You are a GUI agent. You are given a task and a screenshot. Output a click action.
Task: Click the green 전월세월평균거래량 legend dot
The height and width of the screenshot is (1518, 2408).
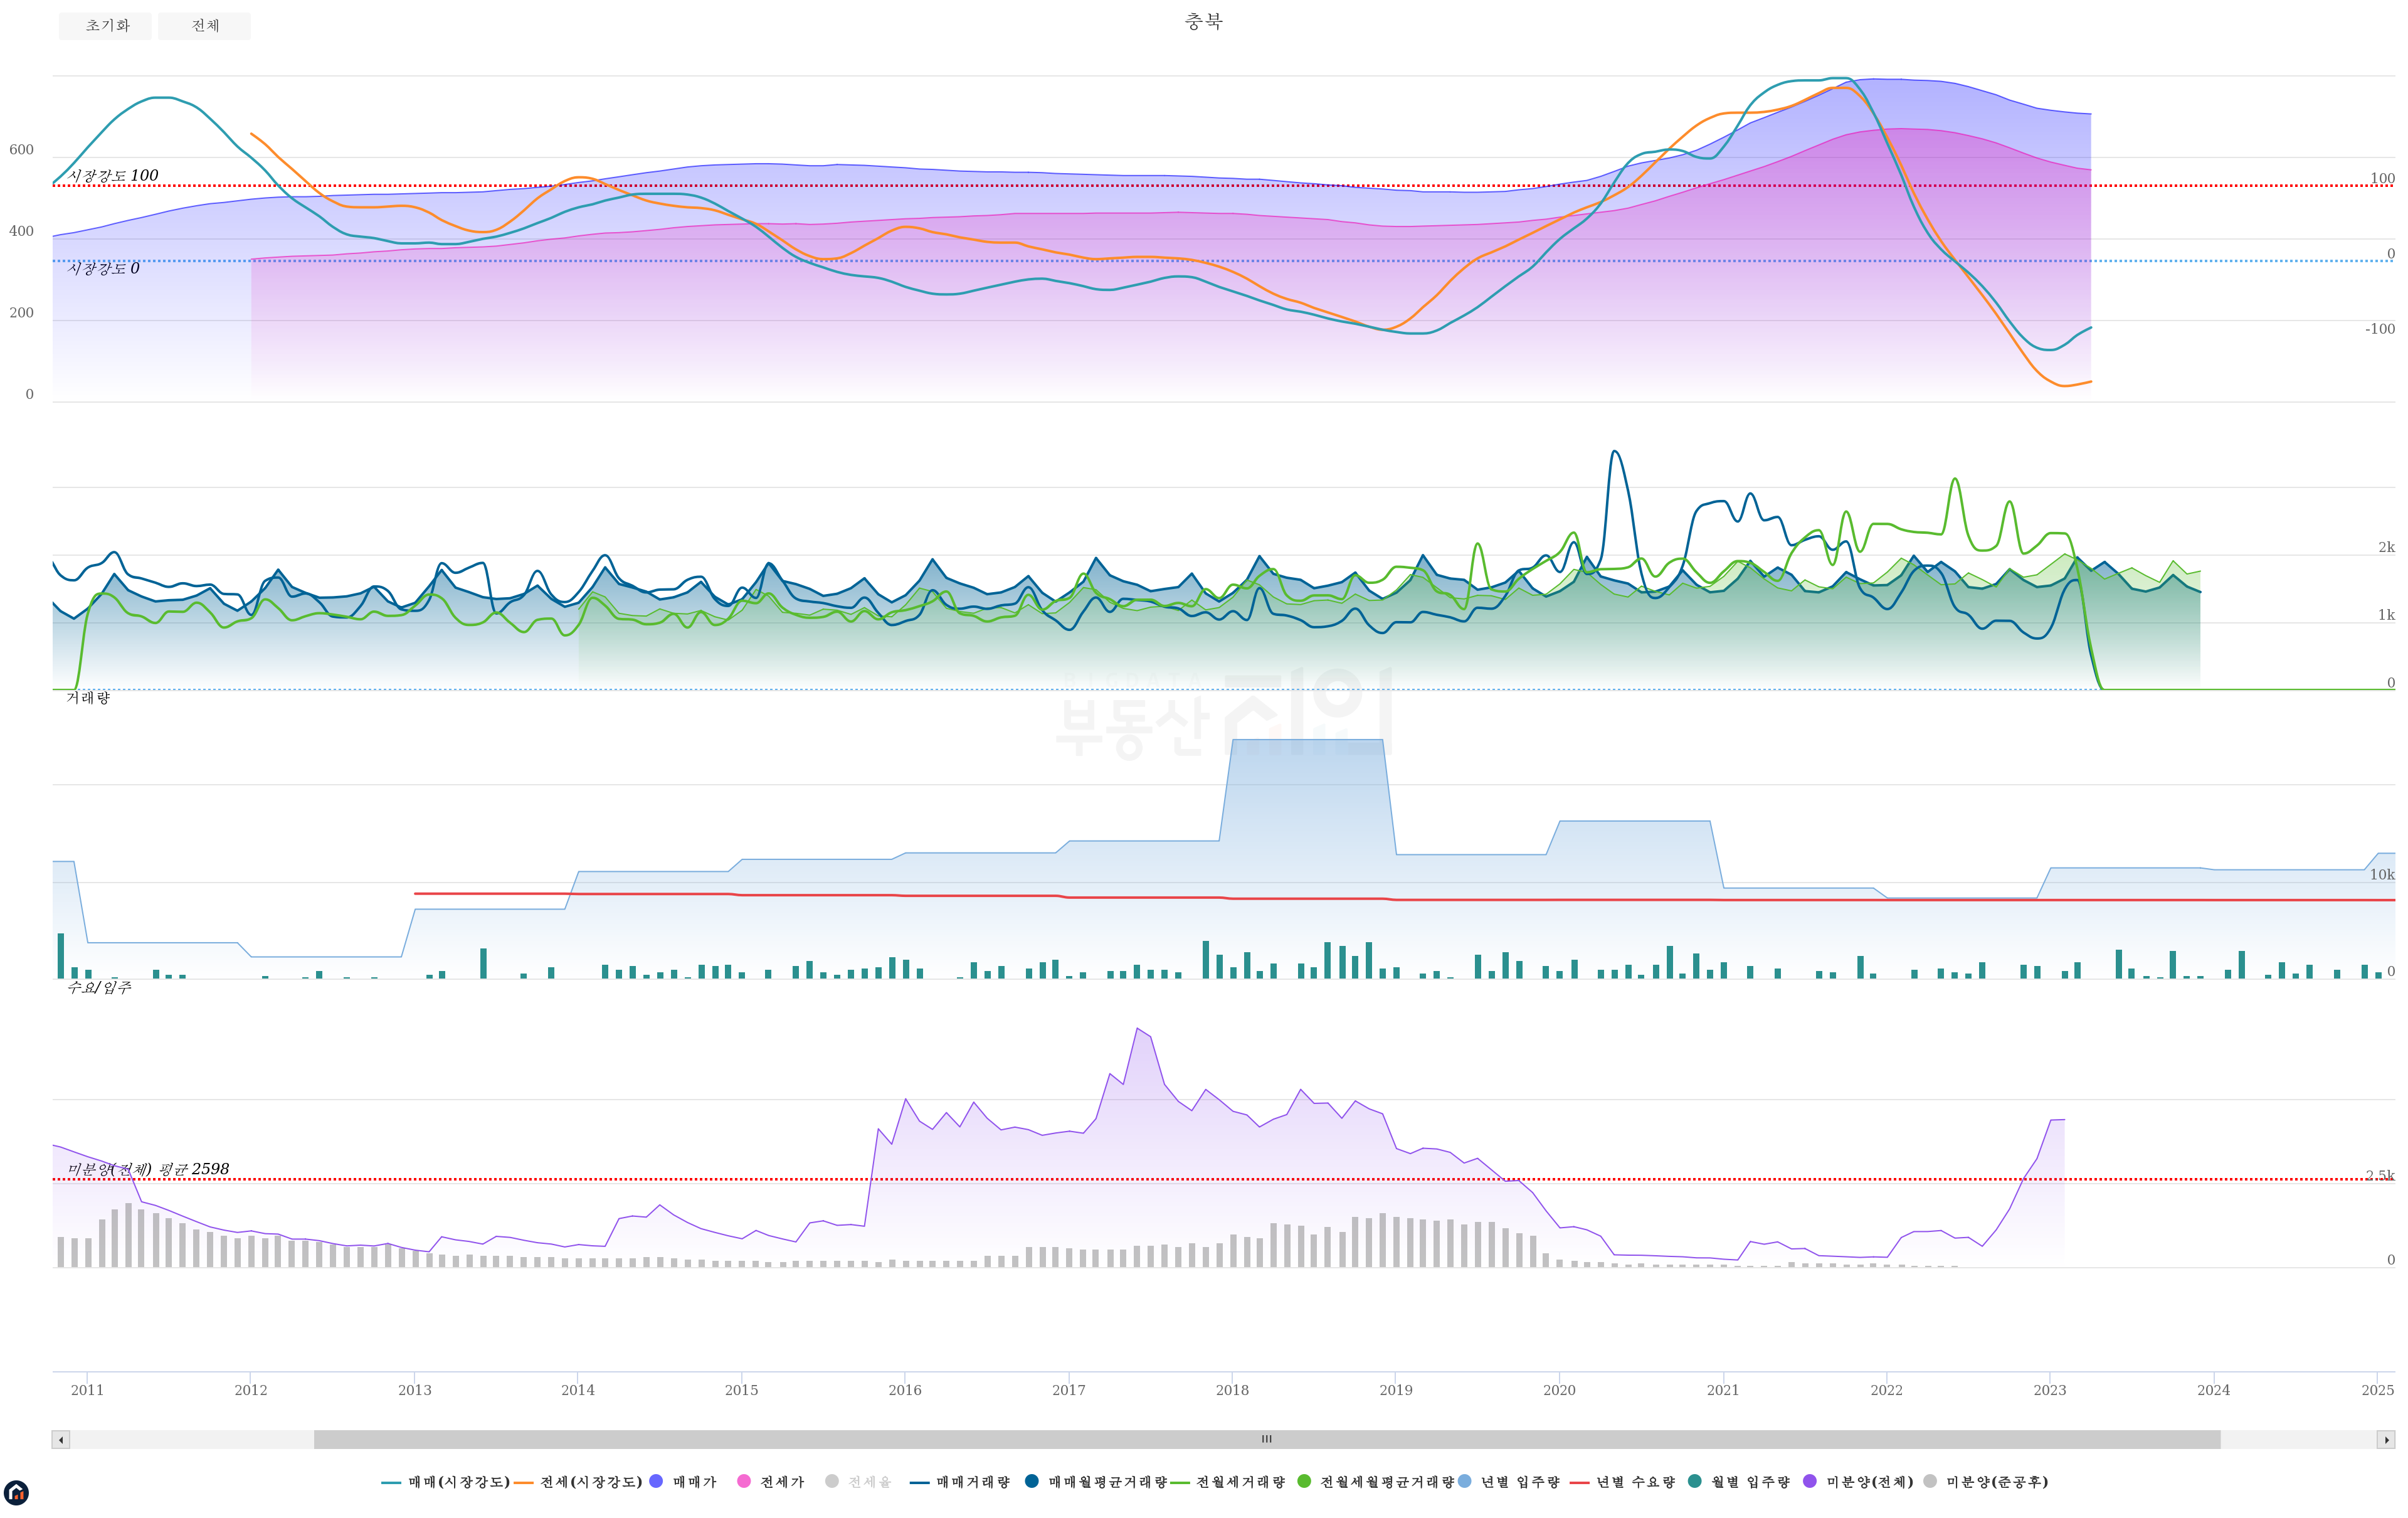[x=1304, y=1481]
